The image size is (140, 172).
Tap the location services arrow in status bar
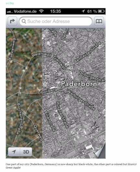click(x=83, y=11)
